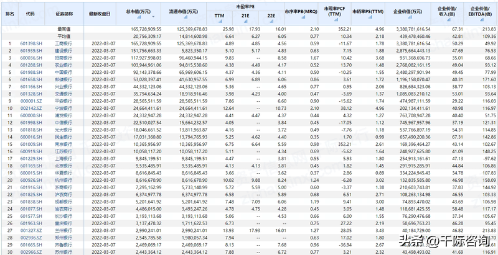Open chart icon under 市净率PB(MRQ) header

pos(303,17)
